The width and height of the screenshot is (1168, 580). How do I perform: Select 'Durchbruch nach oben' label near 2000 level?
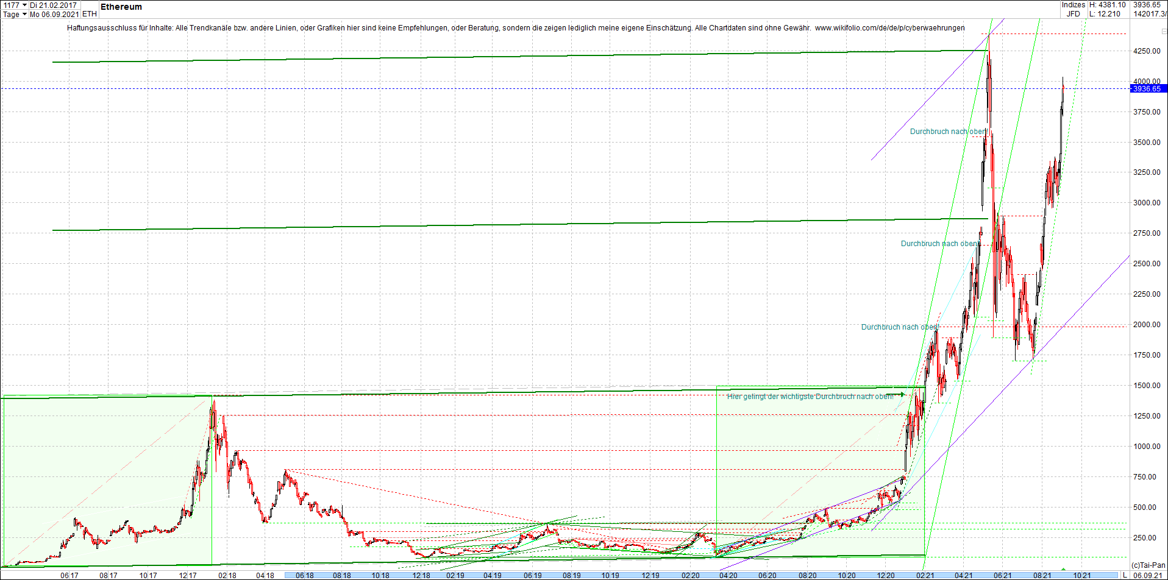(900, 327)
